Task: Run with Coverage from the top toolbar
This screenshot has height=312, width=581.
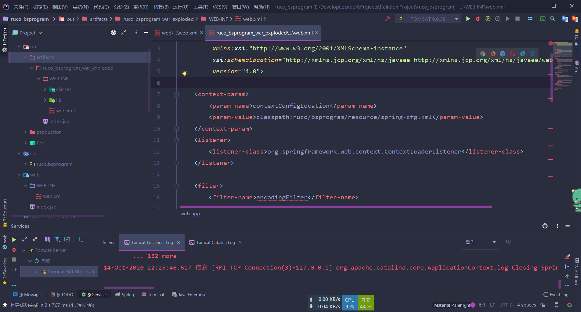Action: [x=488, y=19]
